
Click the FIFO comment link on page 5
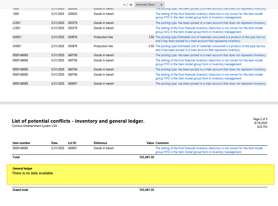[209, 150]
